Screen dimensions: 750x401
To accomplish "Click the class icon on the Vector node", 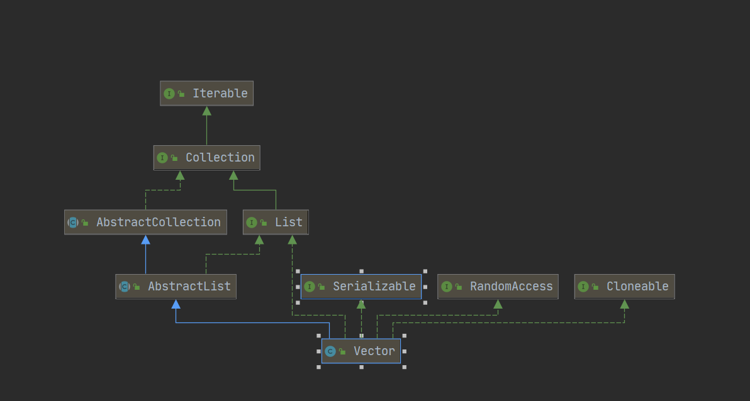I will point(330,351).
